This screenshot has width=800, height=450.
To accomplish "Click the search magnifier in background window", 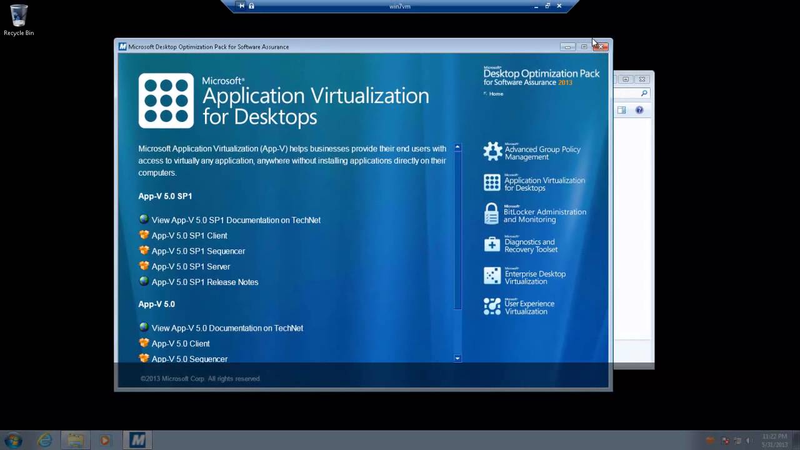I will click(644, 93).
